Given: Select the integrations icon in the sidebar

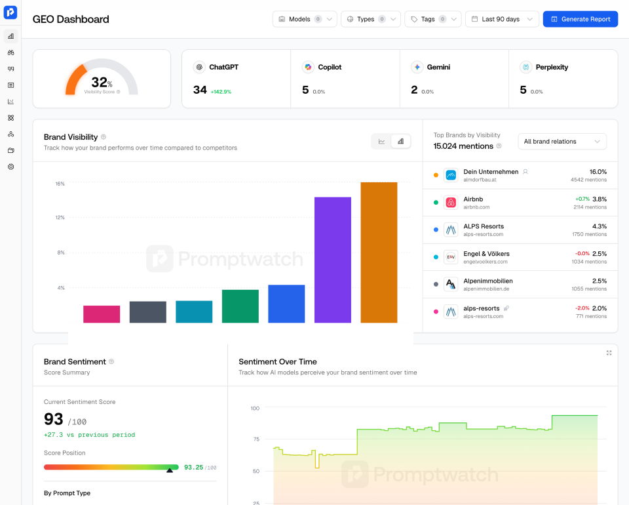Looking at the screenshot, I should [11, 118].
